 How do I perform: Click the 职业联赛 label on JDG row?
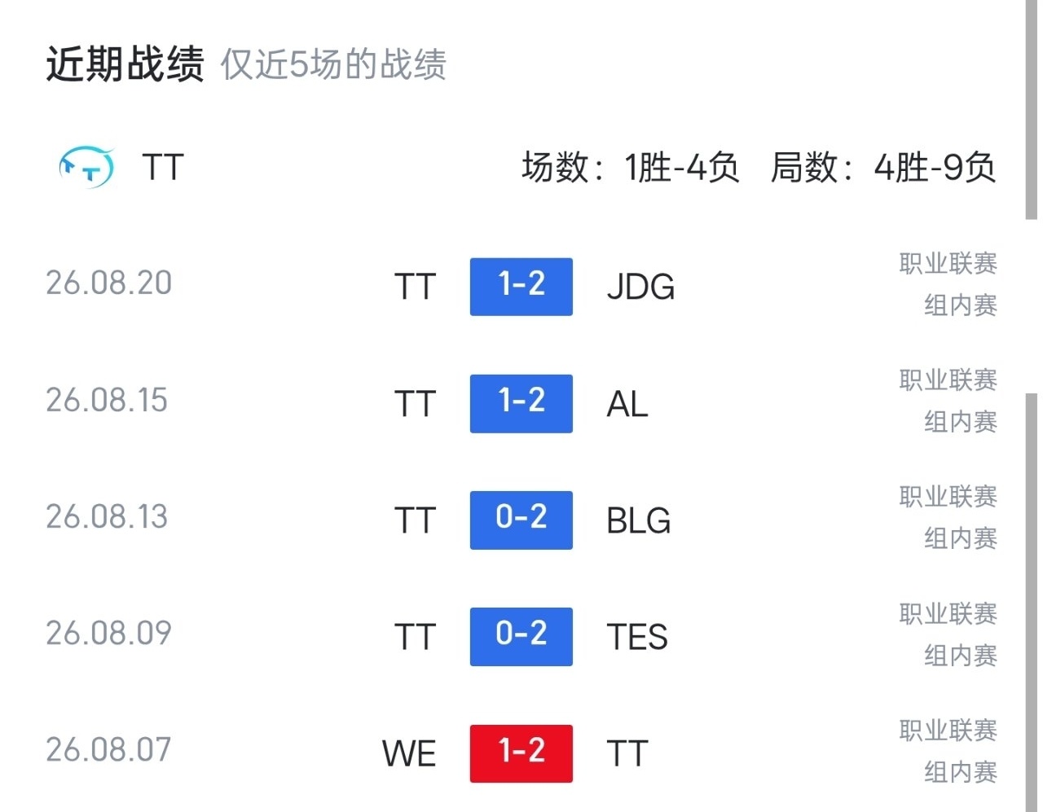948,263
